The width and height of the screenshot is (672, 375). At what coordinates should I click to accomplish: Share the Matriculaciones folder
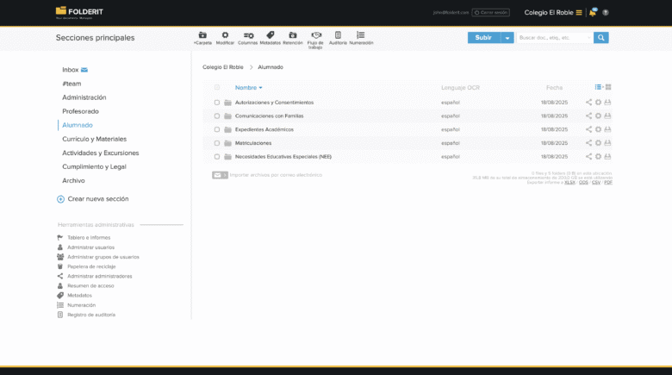(x=589, y=143)
